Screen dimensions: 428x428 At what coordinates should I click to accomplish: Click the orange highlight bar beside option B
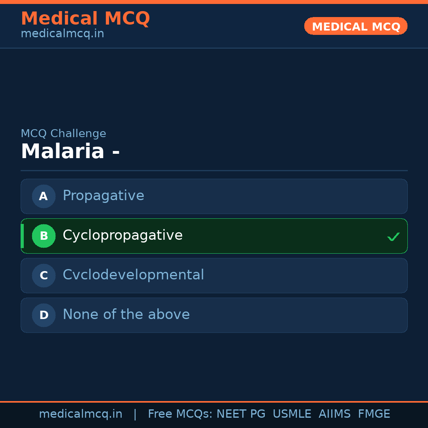pyautogui.click(x=22, y=236)
